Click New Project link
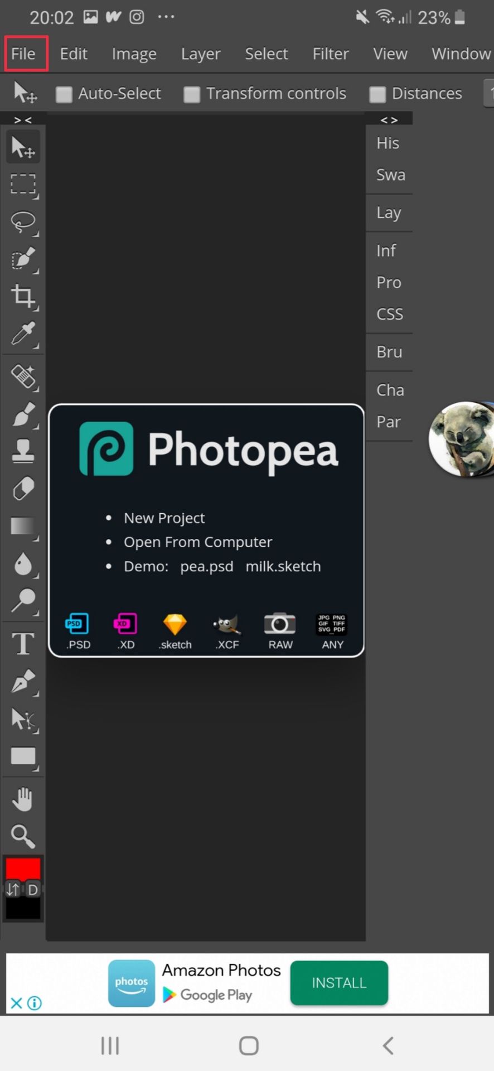 (x=164, y=518)
